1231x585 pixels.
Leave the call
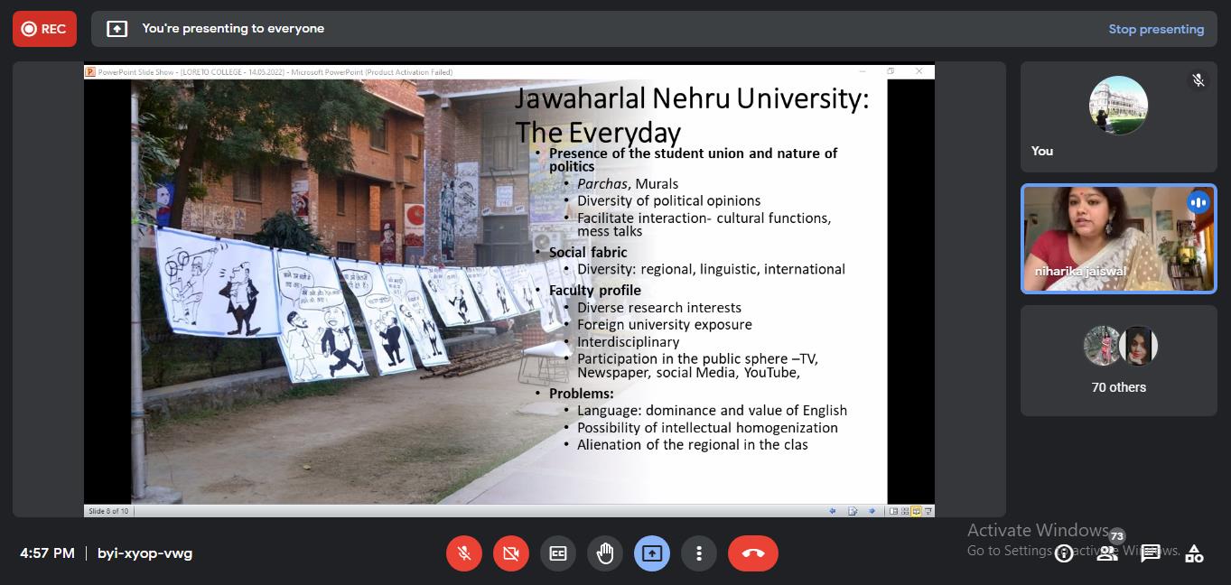coord(752,553)
